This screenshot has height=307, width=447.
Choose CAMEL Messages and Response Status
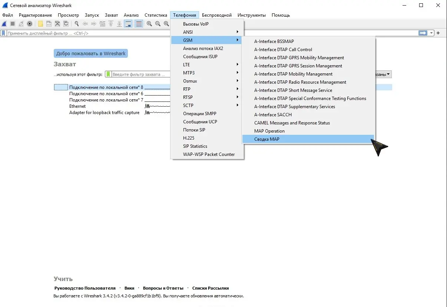(308, 123)
